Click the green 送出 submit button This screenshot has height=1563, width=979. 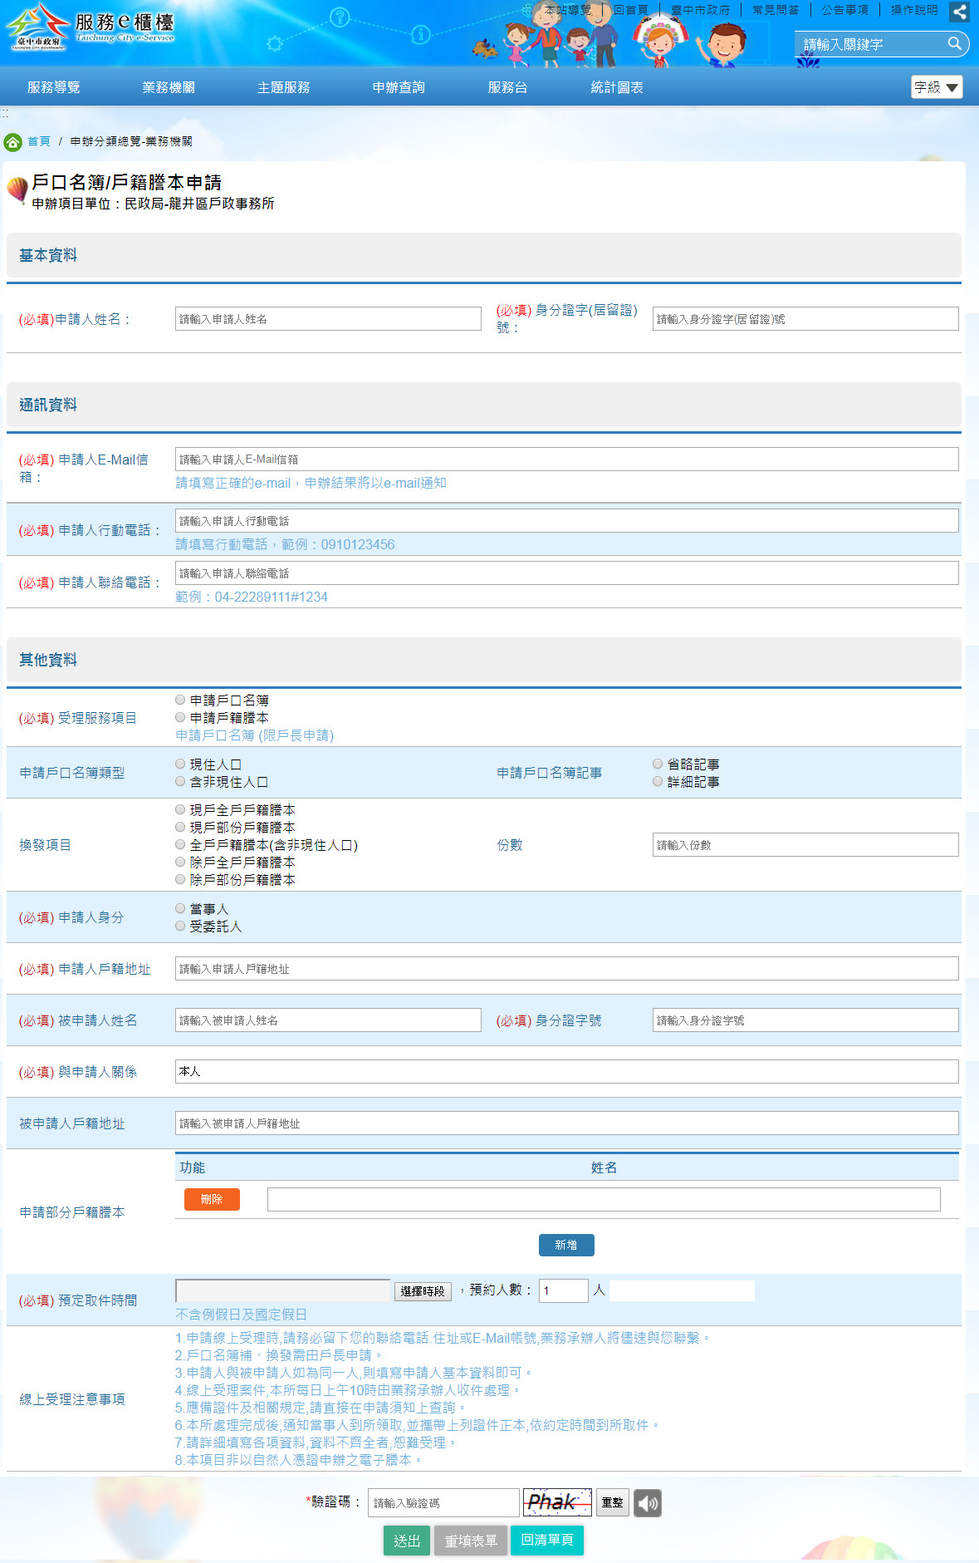point(407,1541)
